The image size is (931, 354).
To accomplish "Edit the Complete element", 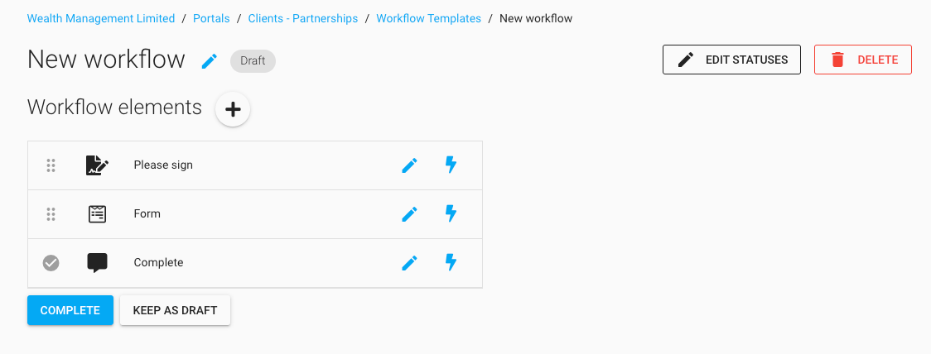I will [x=409, y=263].
